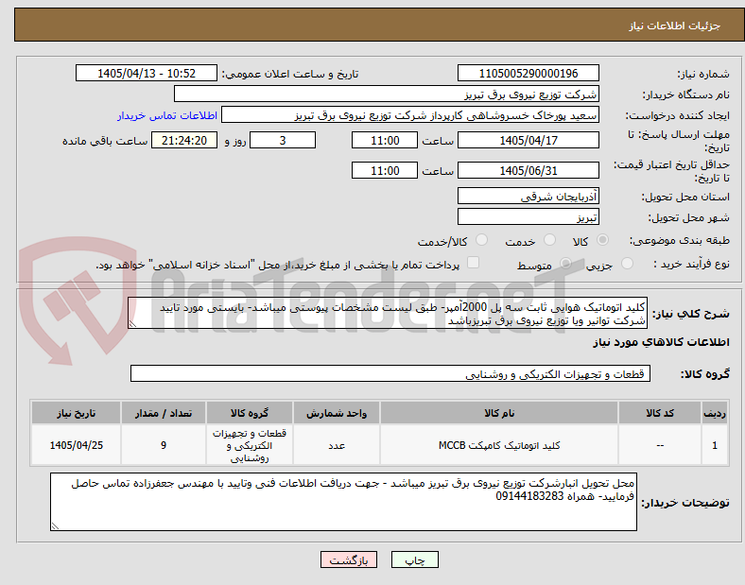Click the شرح کلی نیاز label

pos(690,314)
